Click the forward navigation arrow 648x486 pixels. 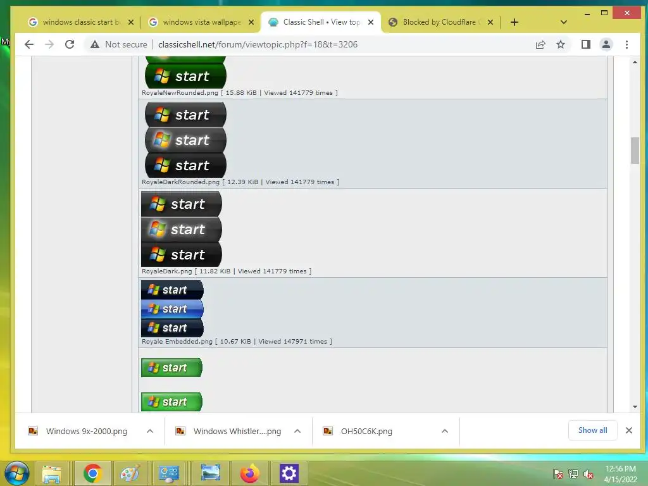pos(49,44)
